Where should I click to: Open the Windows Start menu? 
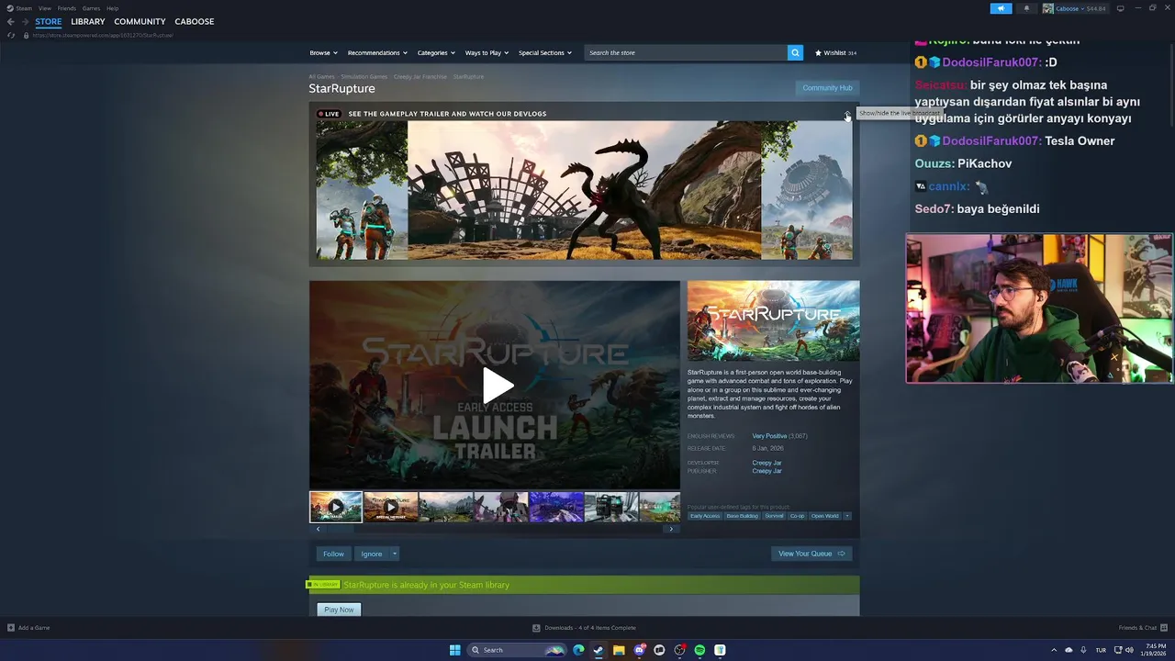point(454,650)
